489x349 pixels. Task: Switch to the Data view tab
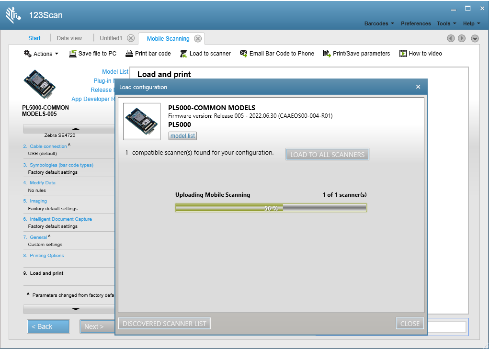[69, 38]
